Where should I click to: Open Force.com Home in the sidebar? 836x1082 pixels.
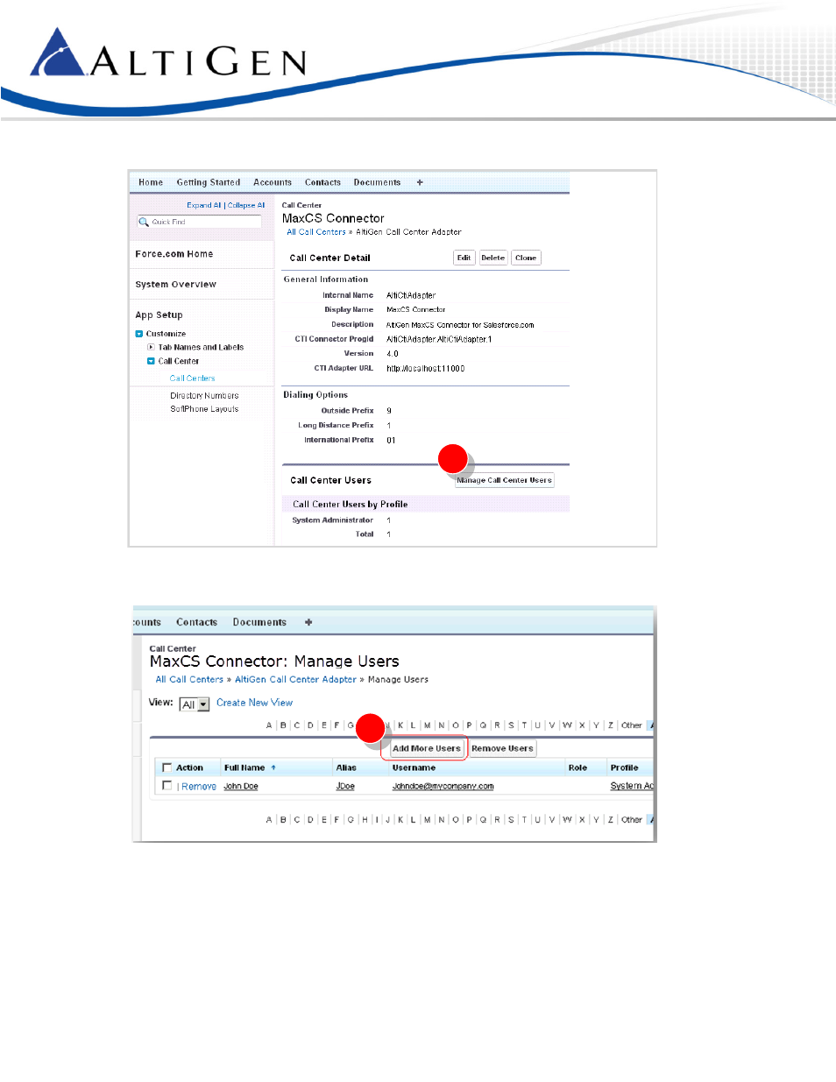[x=174, y=254]
